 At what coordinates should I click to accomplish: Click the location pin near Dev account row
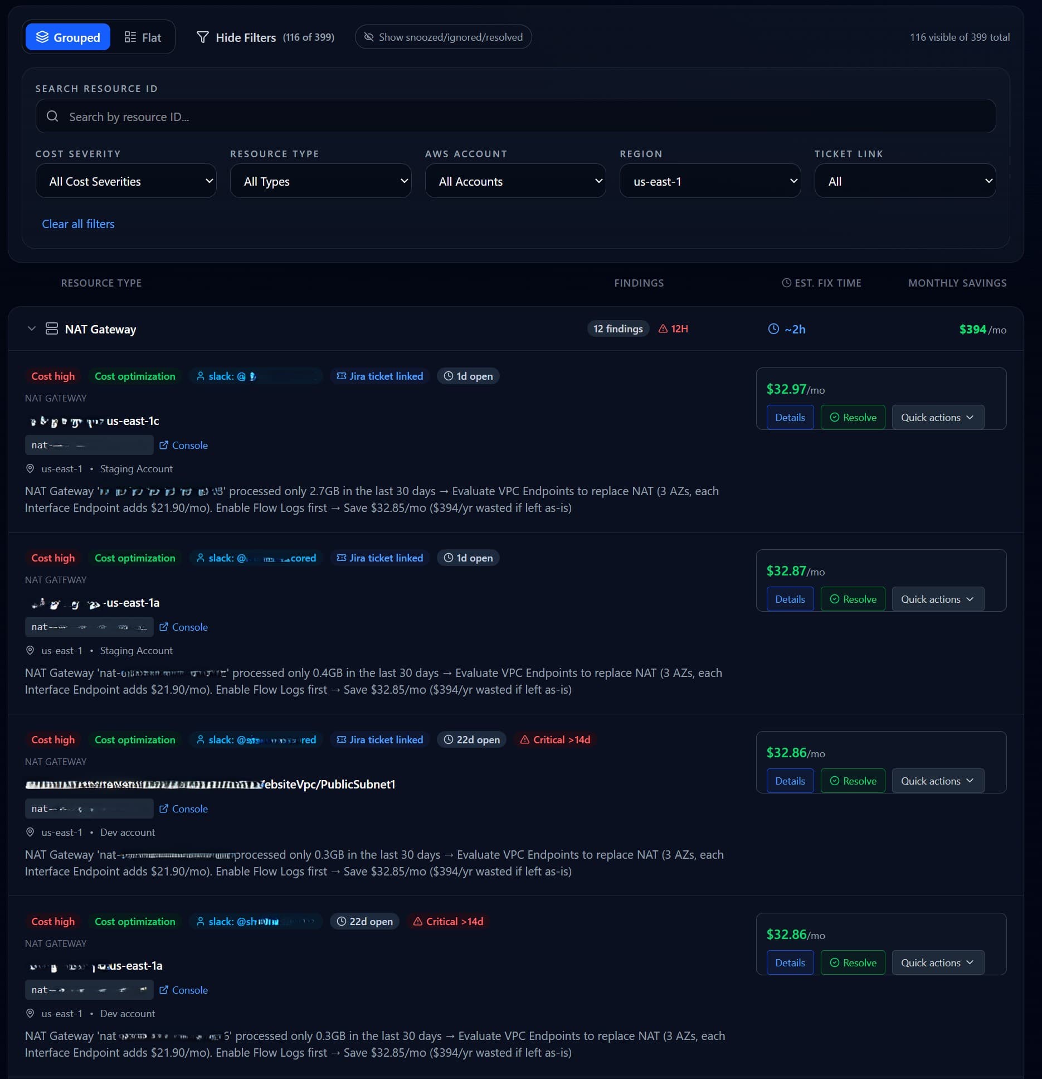[x=30, y=832]
